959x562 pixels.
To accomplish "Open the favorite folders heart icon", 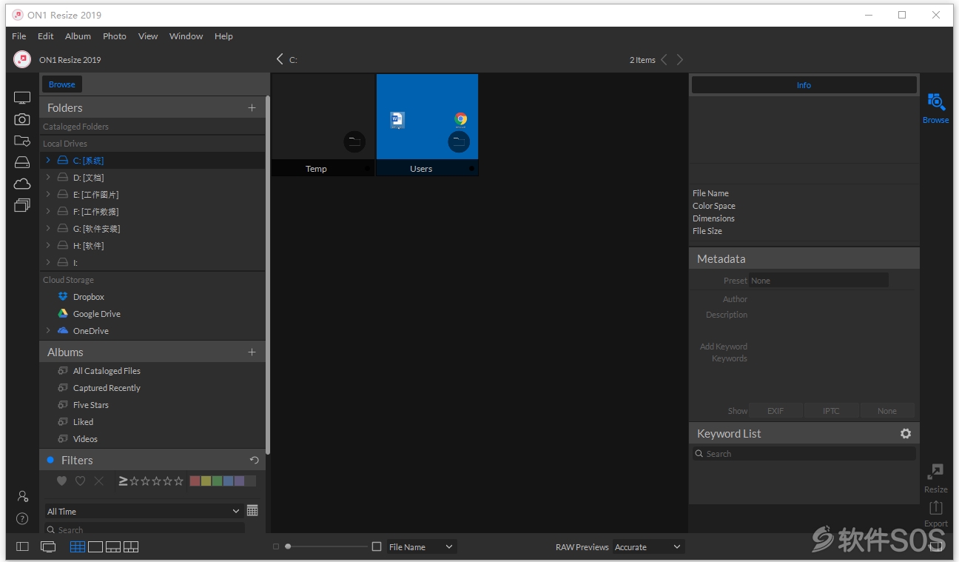I will point(22,141).
